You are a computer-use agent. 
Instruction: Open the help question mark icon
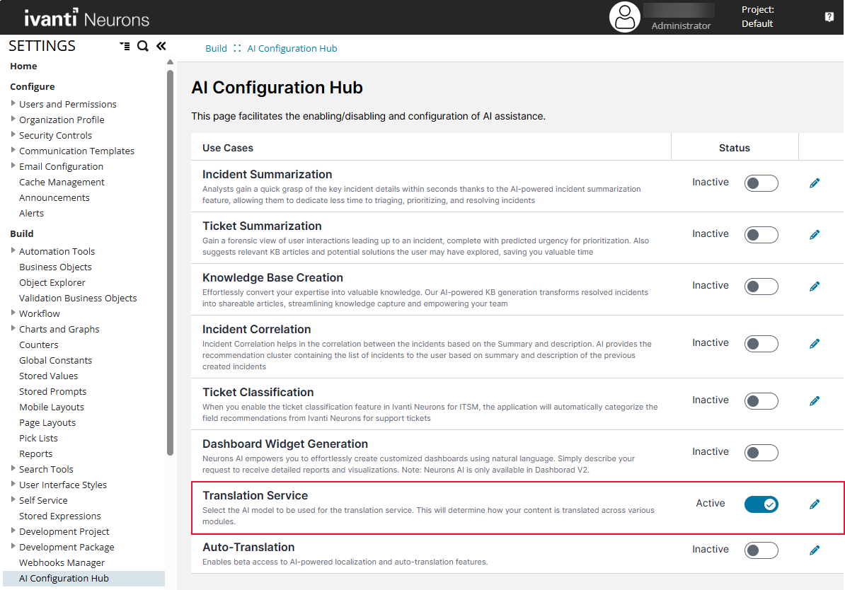829,17
